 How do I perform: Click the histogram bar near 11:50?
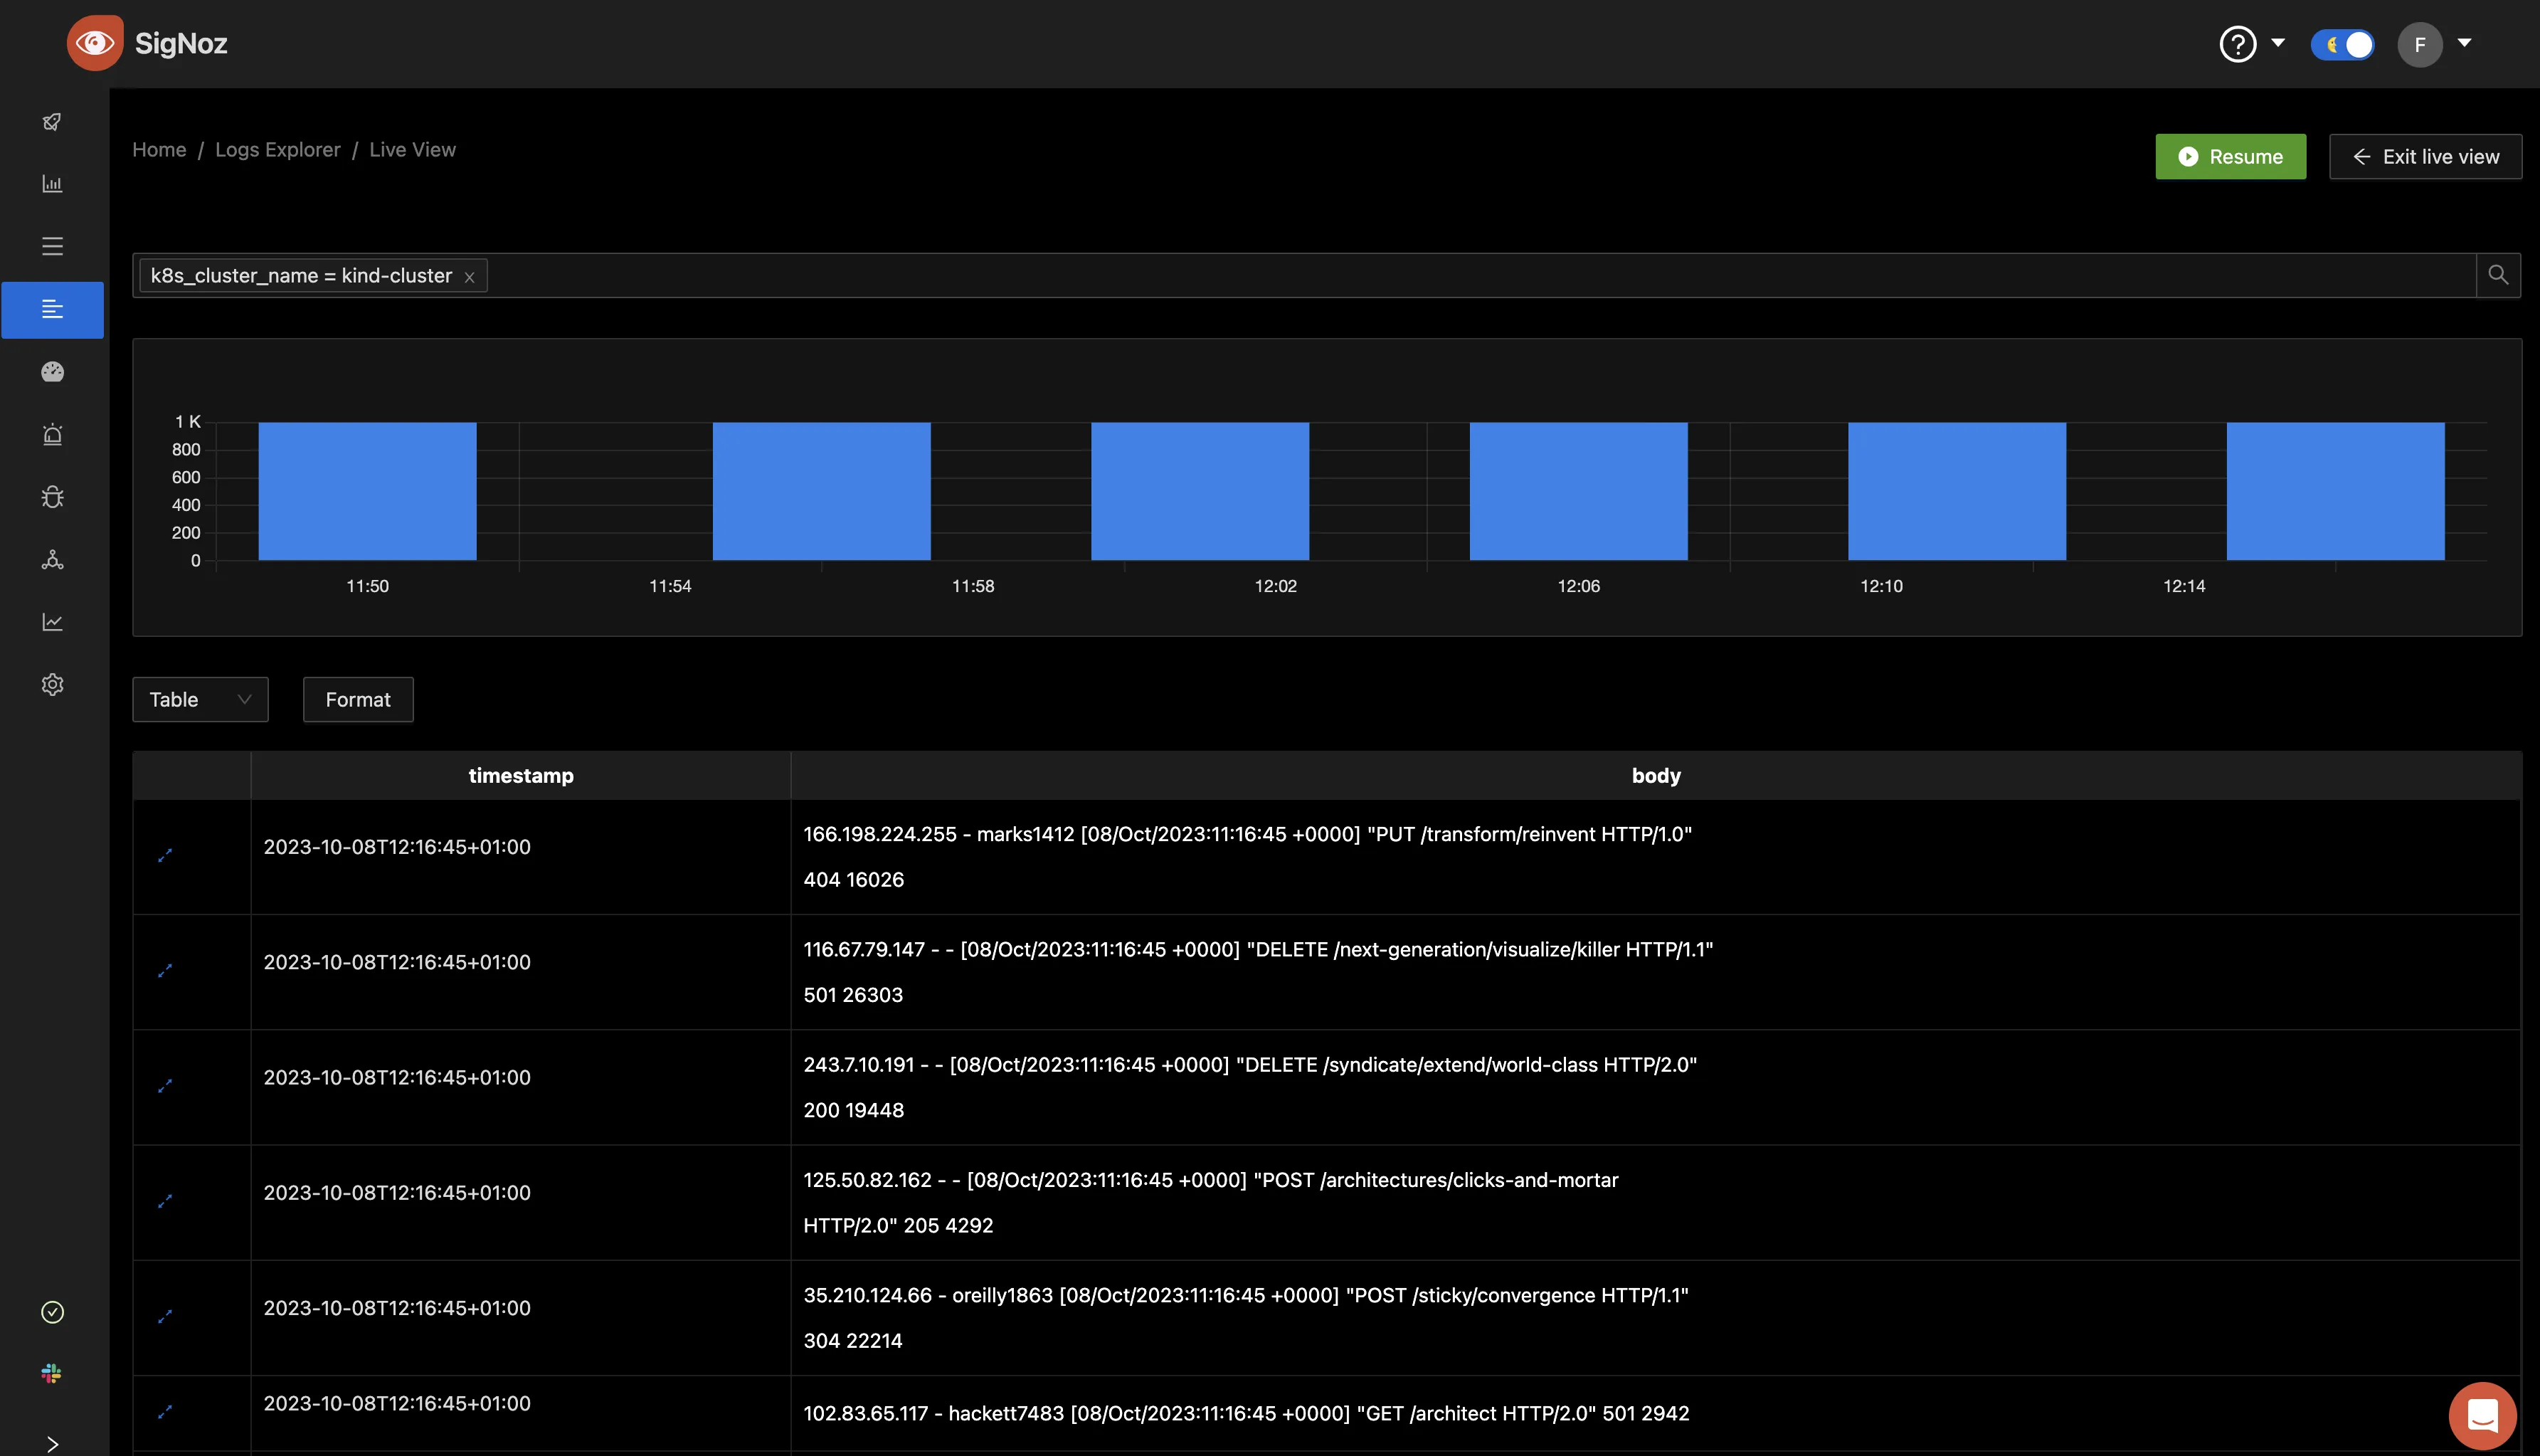coord(367,491)
